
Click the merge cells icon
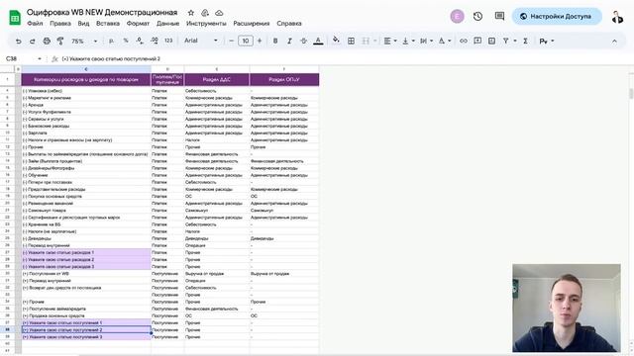click(366, 41)
